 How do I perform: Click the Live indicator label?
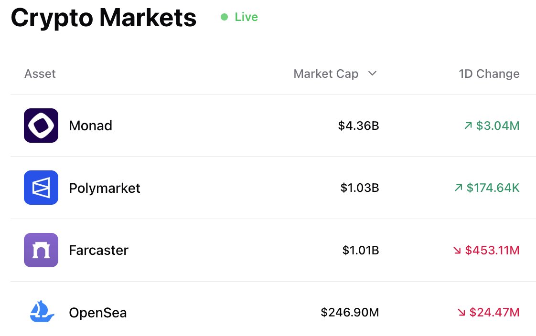(x=246, y=17)
